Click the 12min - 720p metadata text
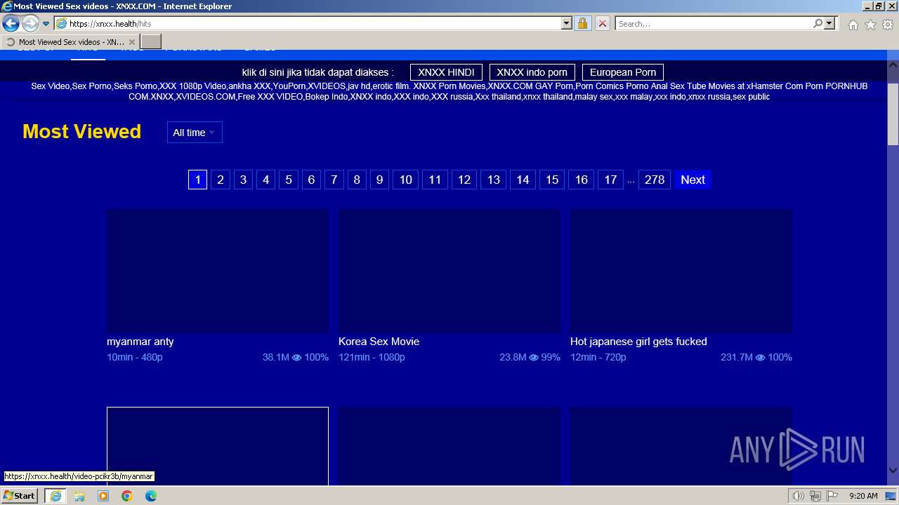The height and width of the screenshot is (505, 899). point(598,357)
